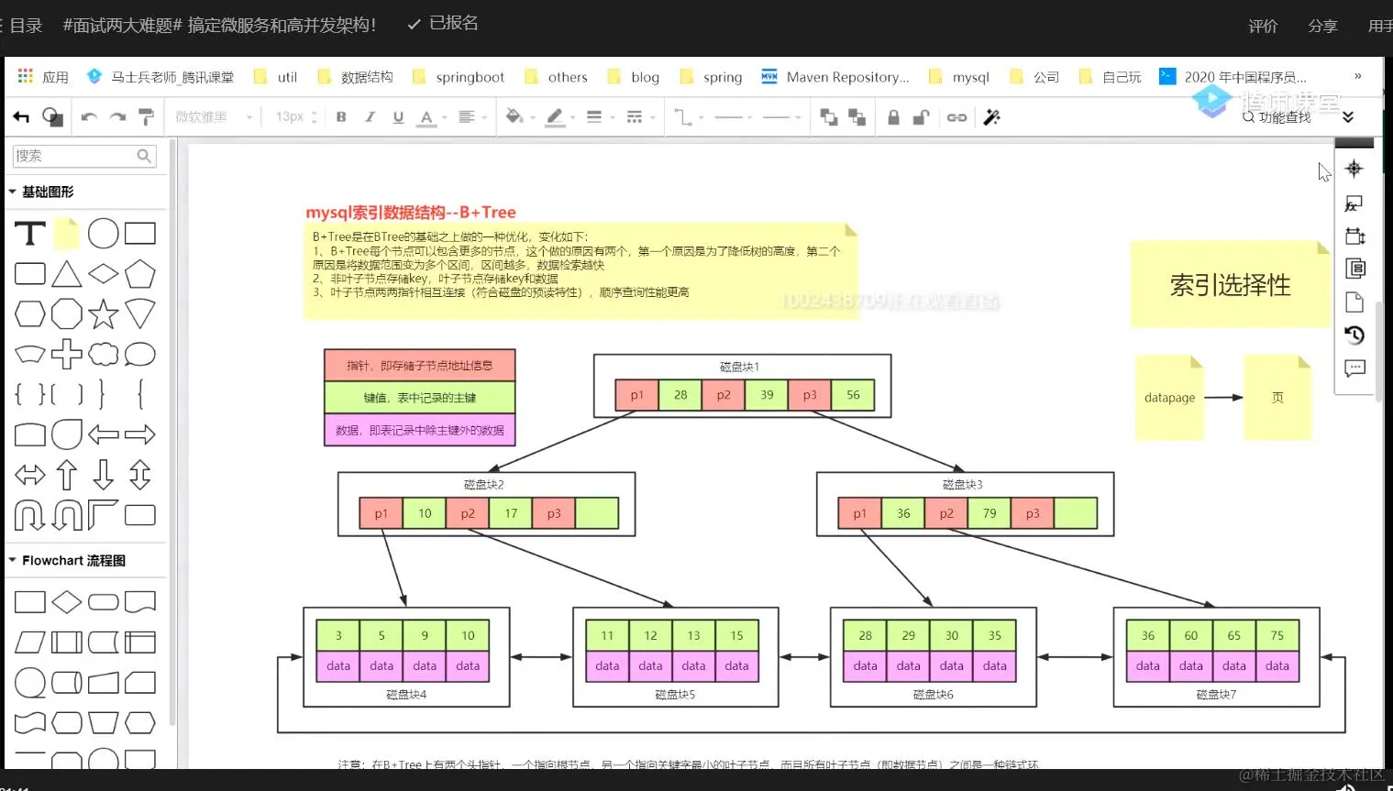Viewport: 1393px width, 791px height.
Task: Select the up arrow shape
Action: point(67,475)
